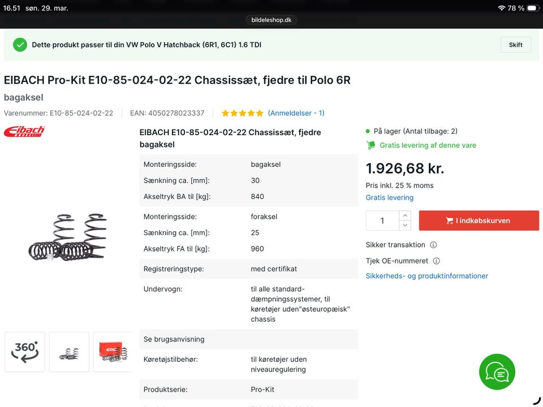Click the main coil springs product image
Screen dimensions: 543x407
point(68,237)
